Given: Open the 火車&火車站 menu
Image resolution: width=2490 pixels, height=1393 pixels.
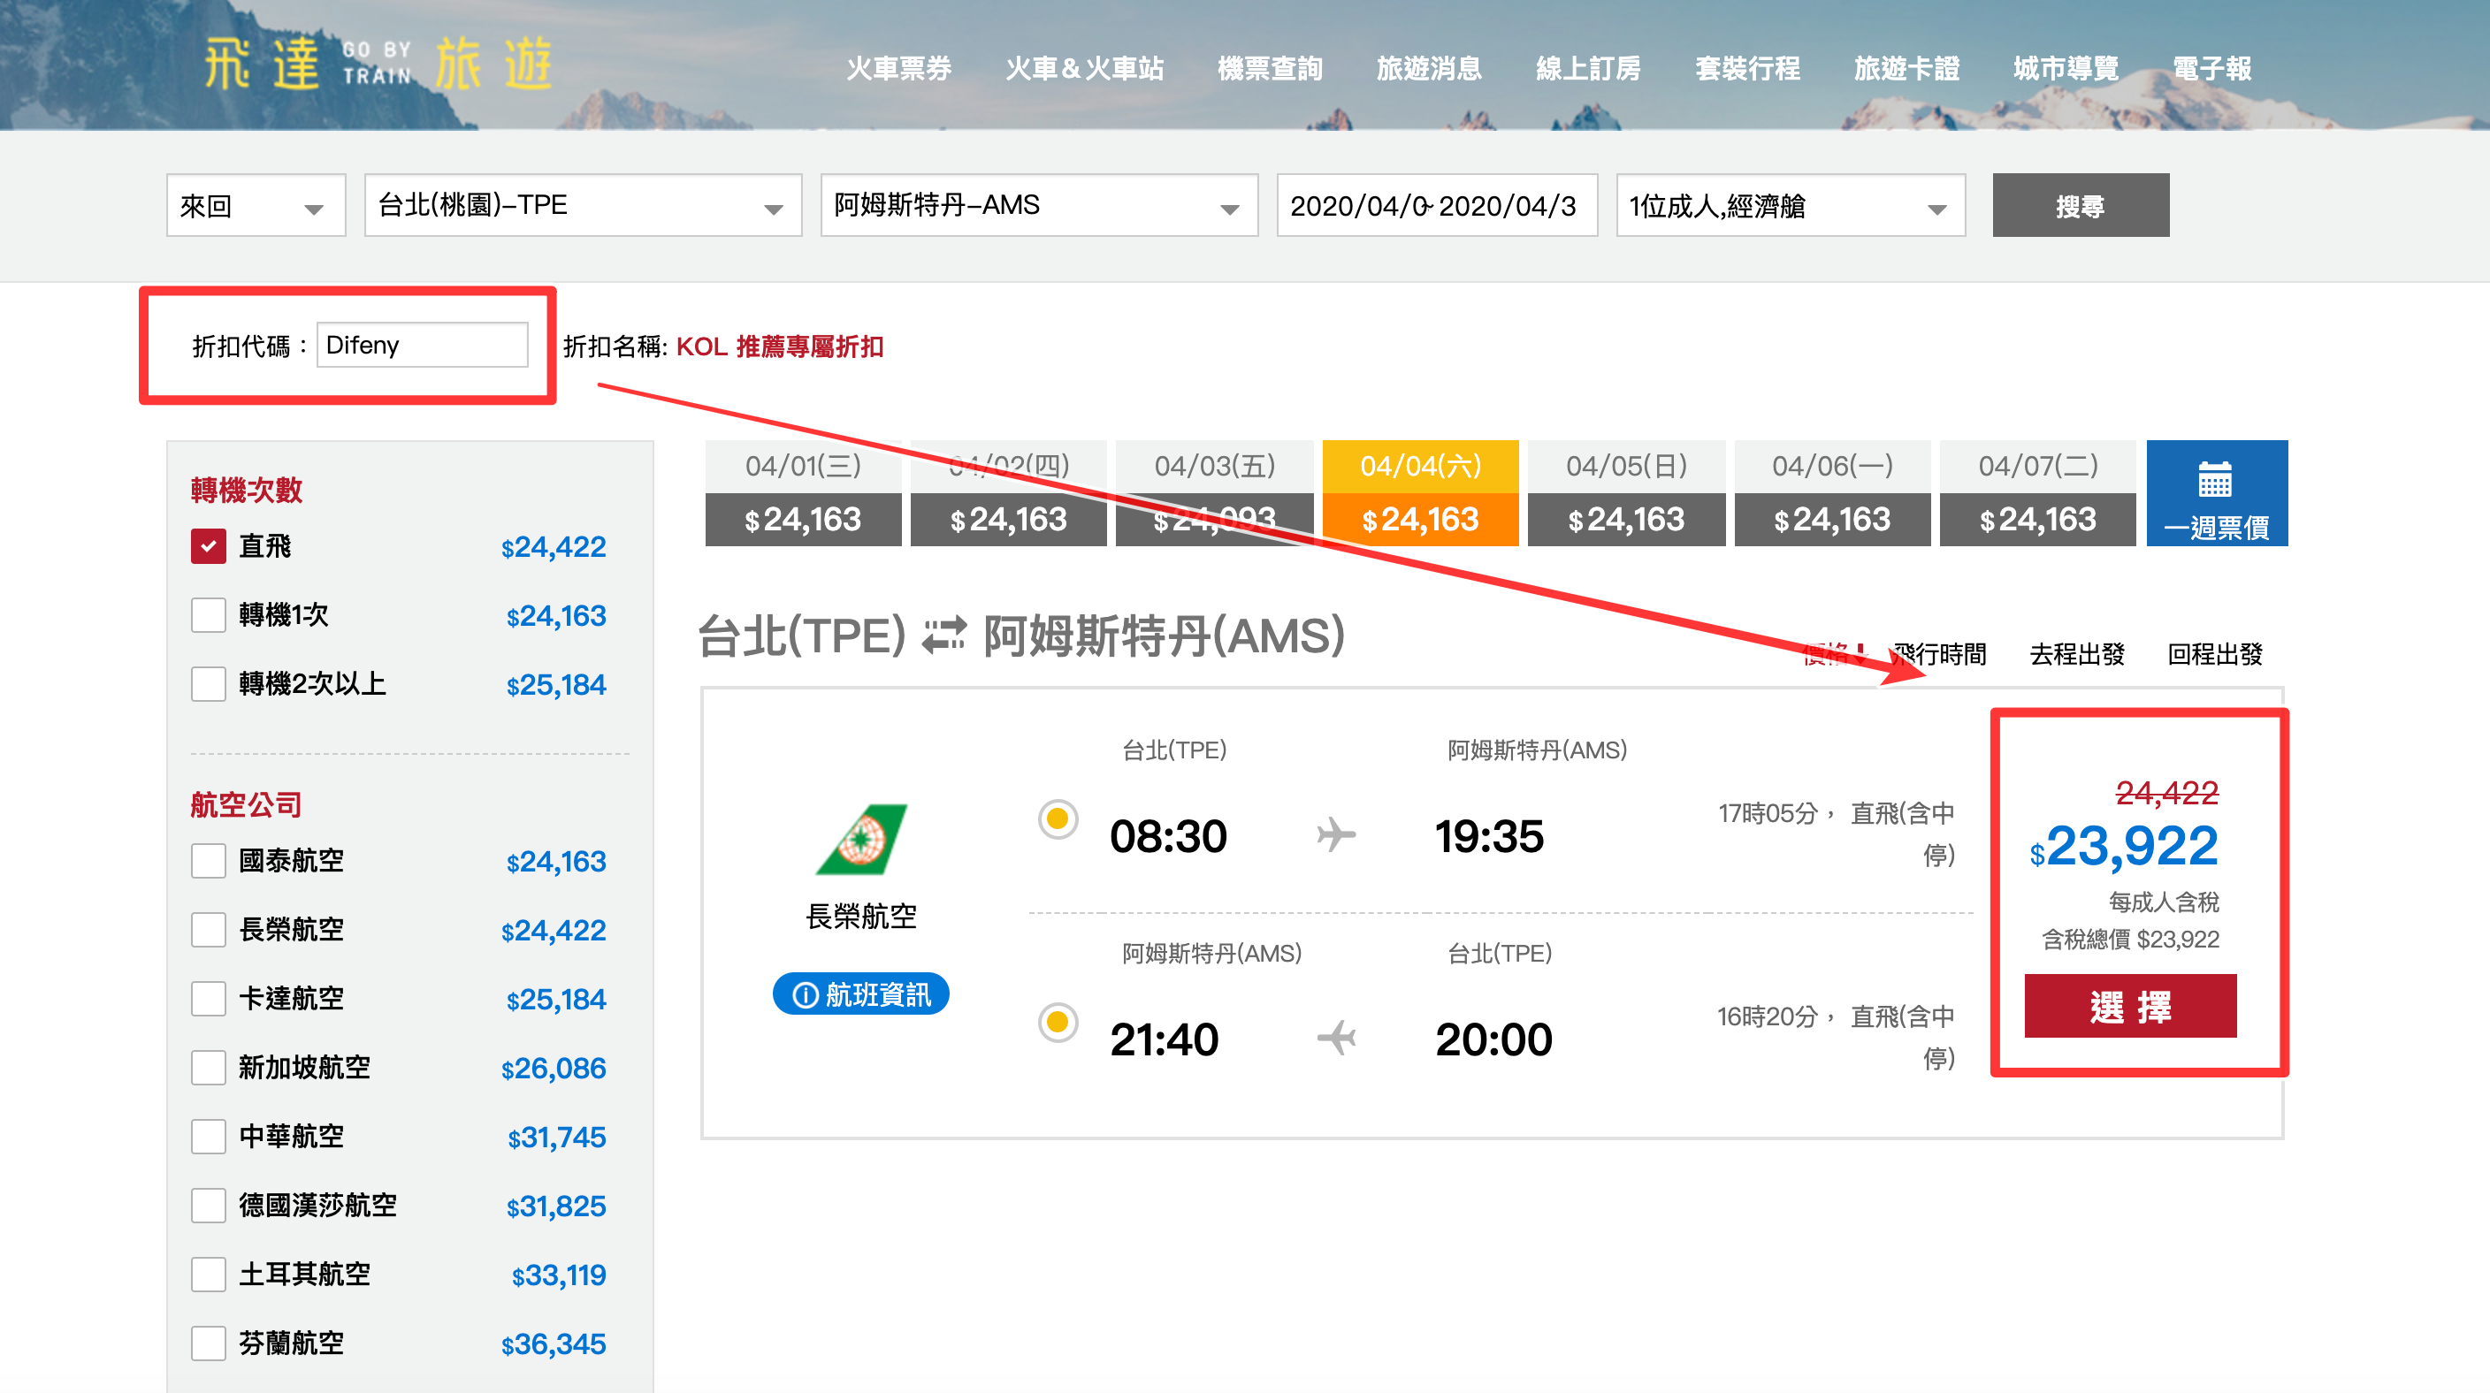Looking at the screenshot, I should click(1085, 69).
